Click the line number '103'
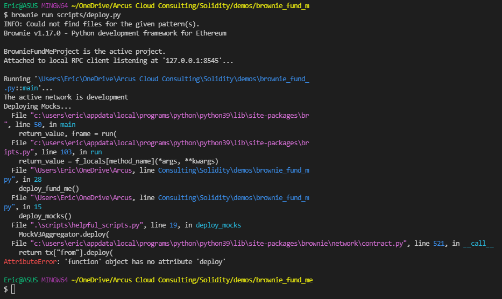Screen dimensions: 502x299 click(66, 152)
